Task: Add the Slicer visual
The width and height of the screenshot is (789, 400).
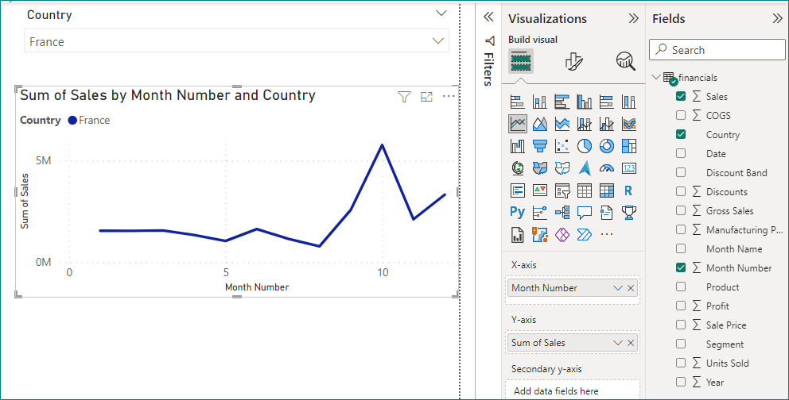Action: pos(562,190)
